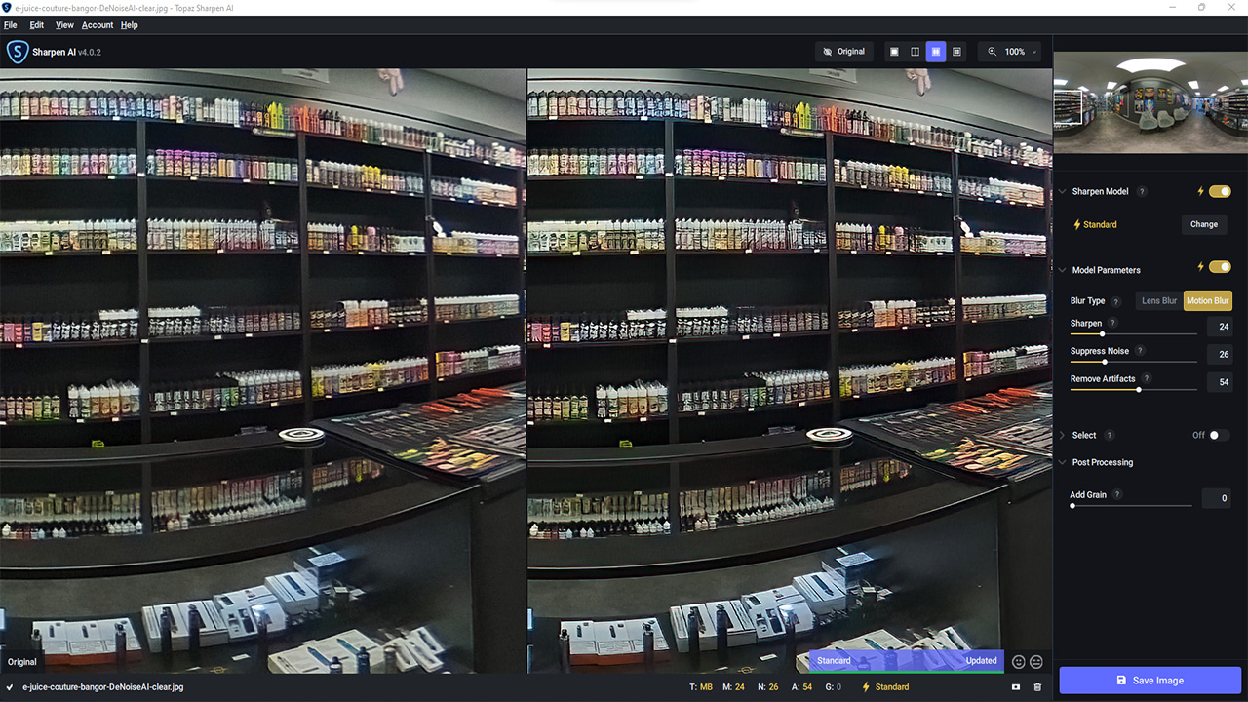Image resolution: width=1248 pixels, height=702 pixels.
Task: Click the 'N: 26' status entry
Action: 767,687
